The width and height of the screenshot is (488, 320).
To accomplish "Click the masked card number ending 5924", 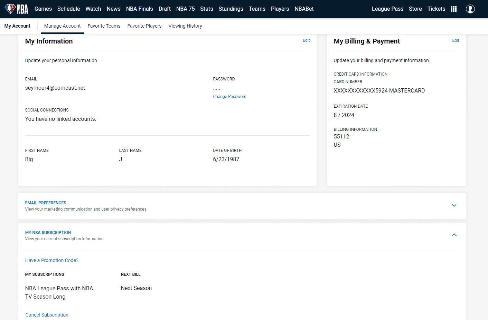I will click(x=379, y=91).
